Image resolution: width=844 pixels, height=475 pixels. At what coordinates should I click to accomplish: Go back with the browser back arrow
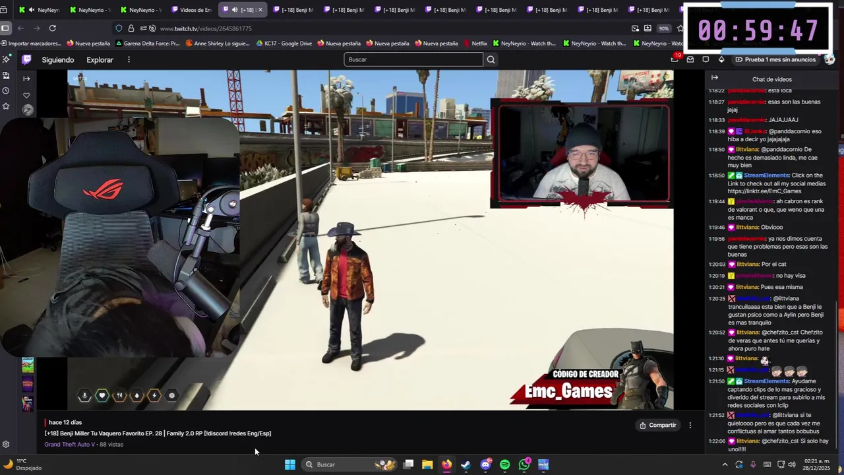pos(20,28)
